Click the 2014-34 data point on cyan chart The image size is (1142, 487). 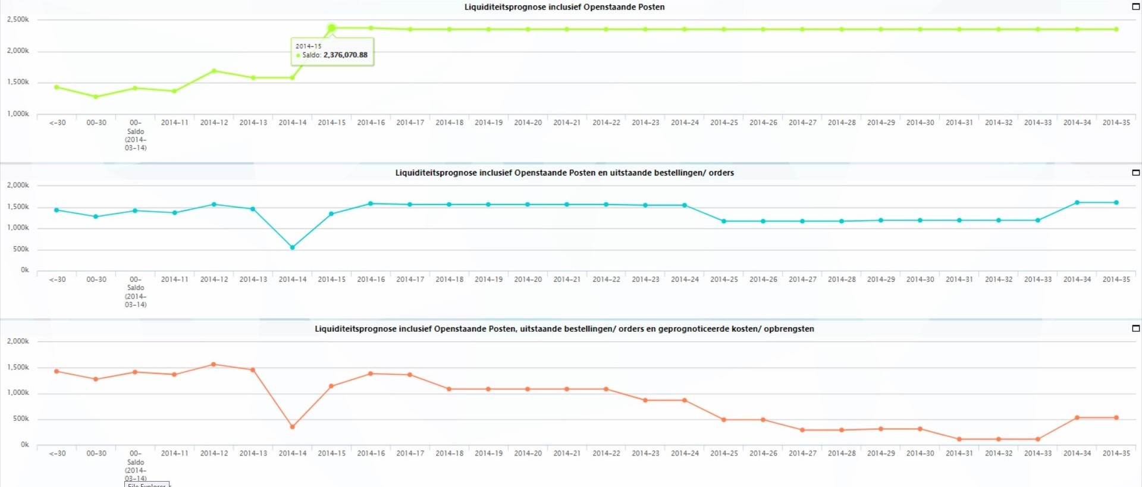1077,203
